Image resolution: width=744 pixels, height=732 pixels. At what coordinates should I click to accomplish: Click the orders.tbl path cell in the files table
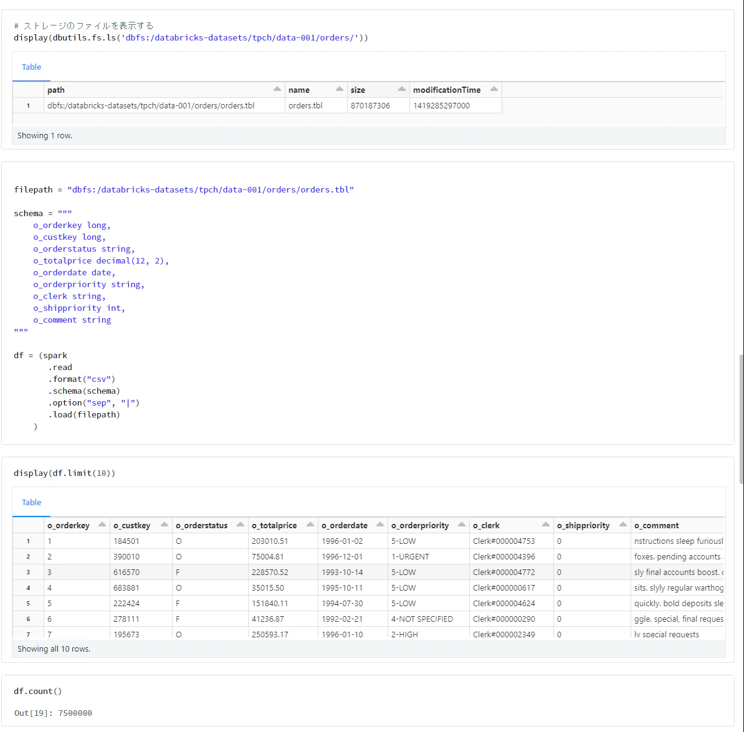click(x=164, y=106)
